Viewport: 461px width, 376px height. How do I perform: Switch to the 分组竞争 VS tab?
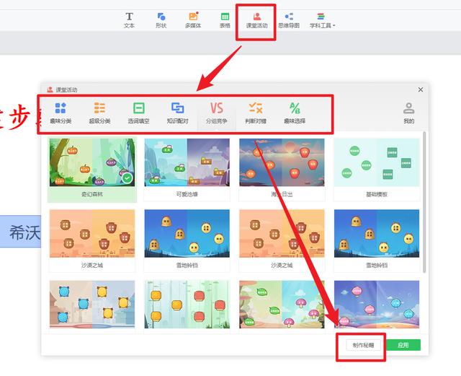tap(217, 113)
